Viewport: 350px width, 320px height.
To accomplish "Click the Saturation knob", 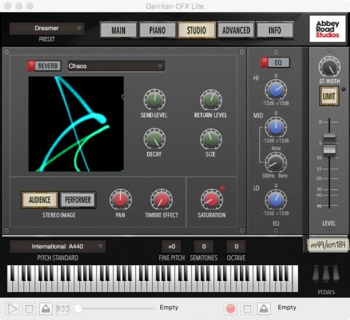I will (212, 199).
